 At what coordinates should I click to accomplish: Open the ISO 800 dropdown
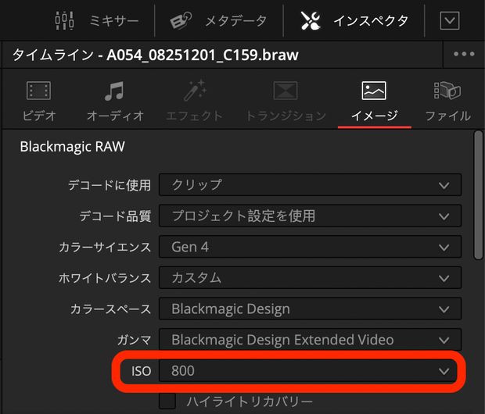[308, 370]
